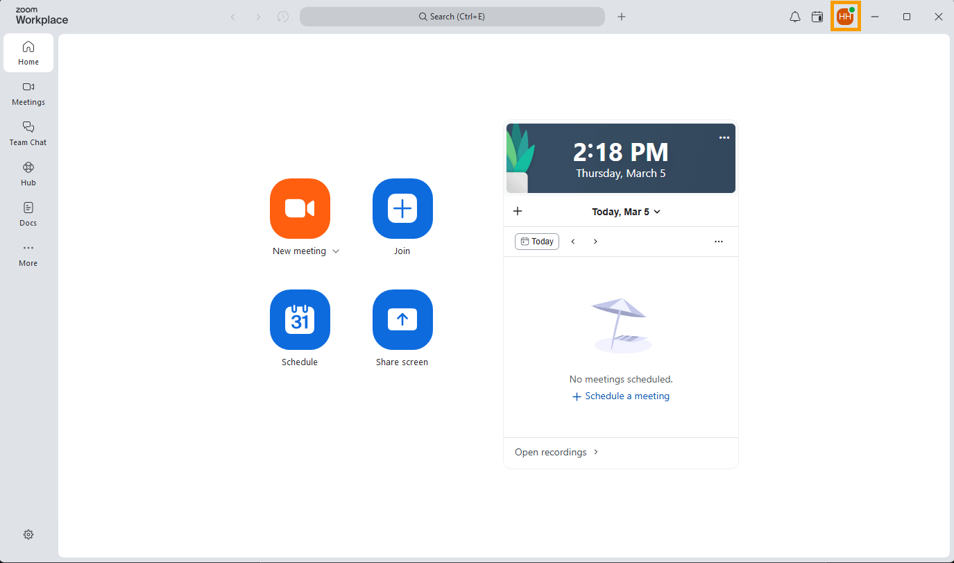Click the Share screen icon
The image size is (954, 563).
402,319
